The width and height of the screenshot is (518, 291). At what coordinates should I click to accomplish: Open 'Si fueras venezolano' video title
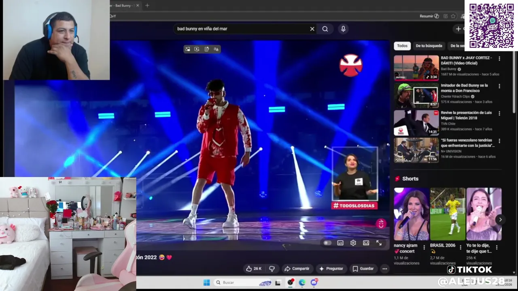tap(468, 143)
